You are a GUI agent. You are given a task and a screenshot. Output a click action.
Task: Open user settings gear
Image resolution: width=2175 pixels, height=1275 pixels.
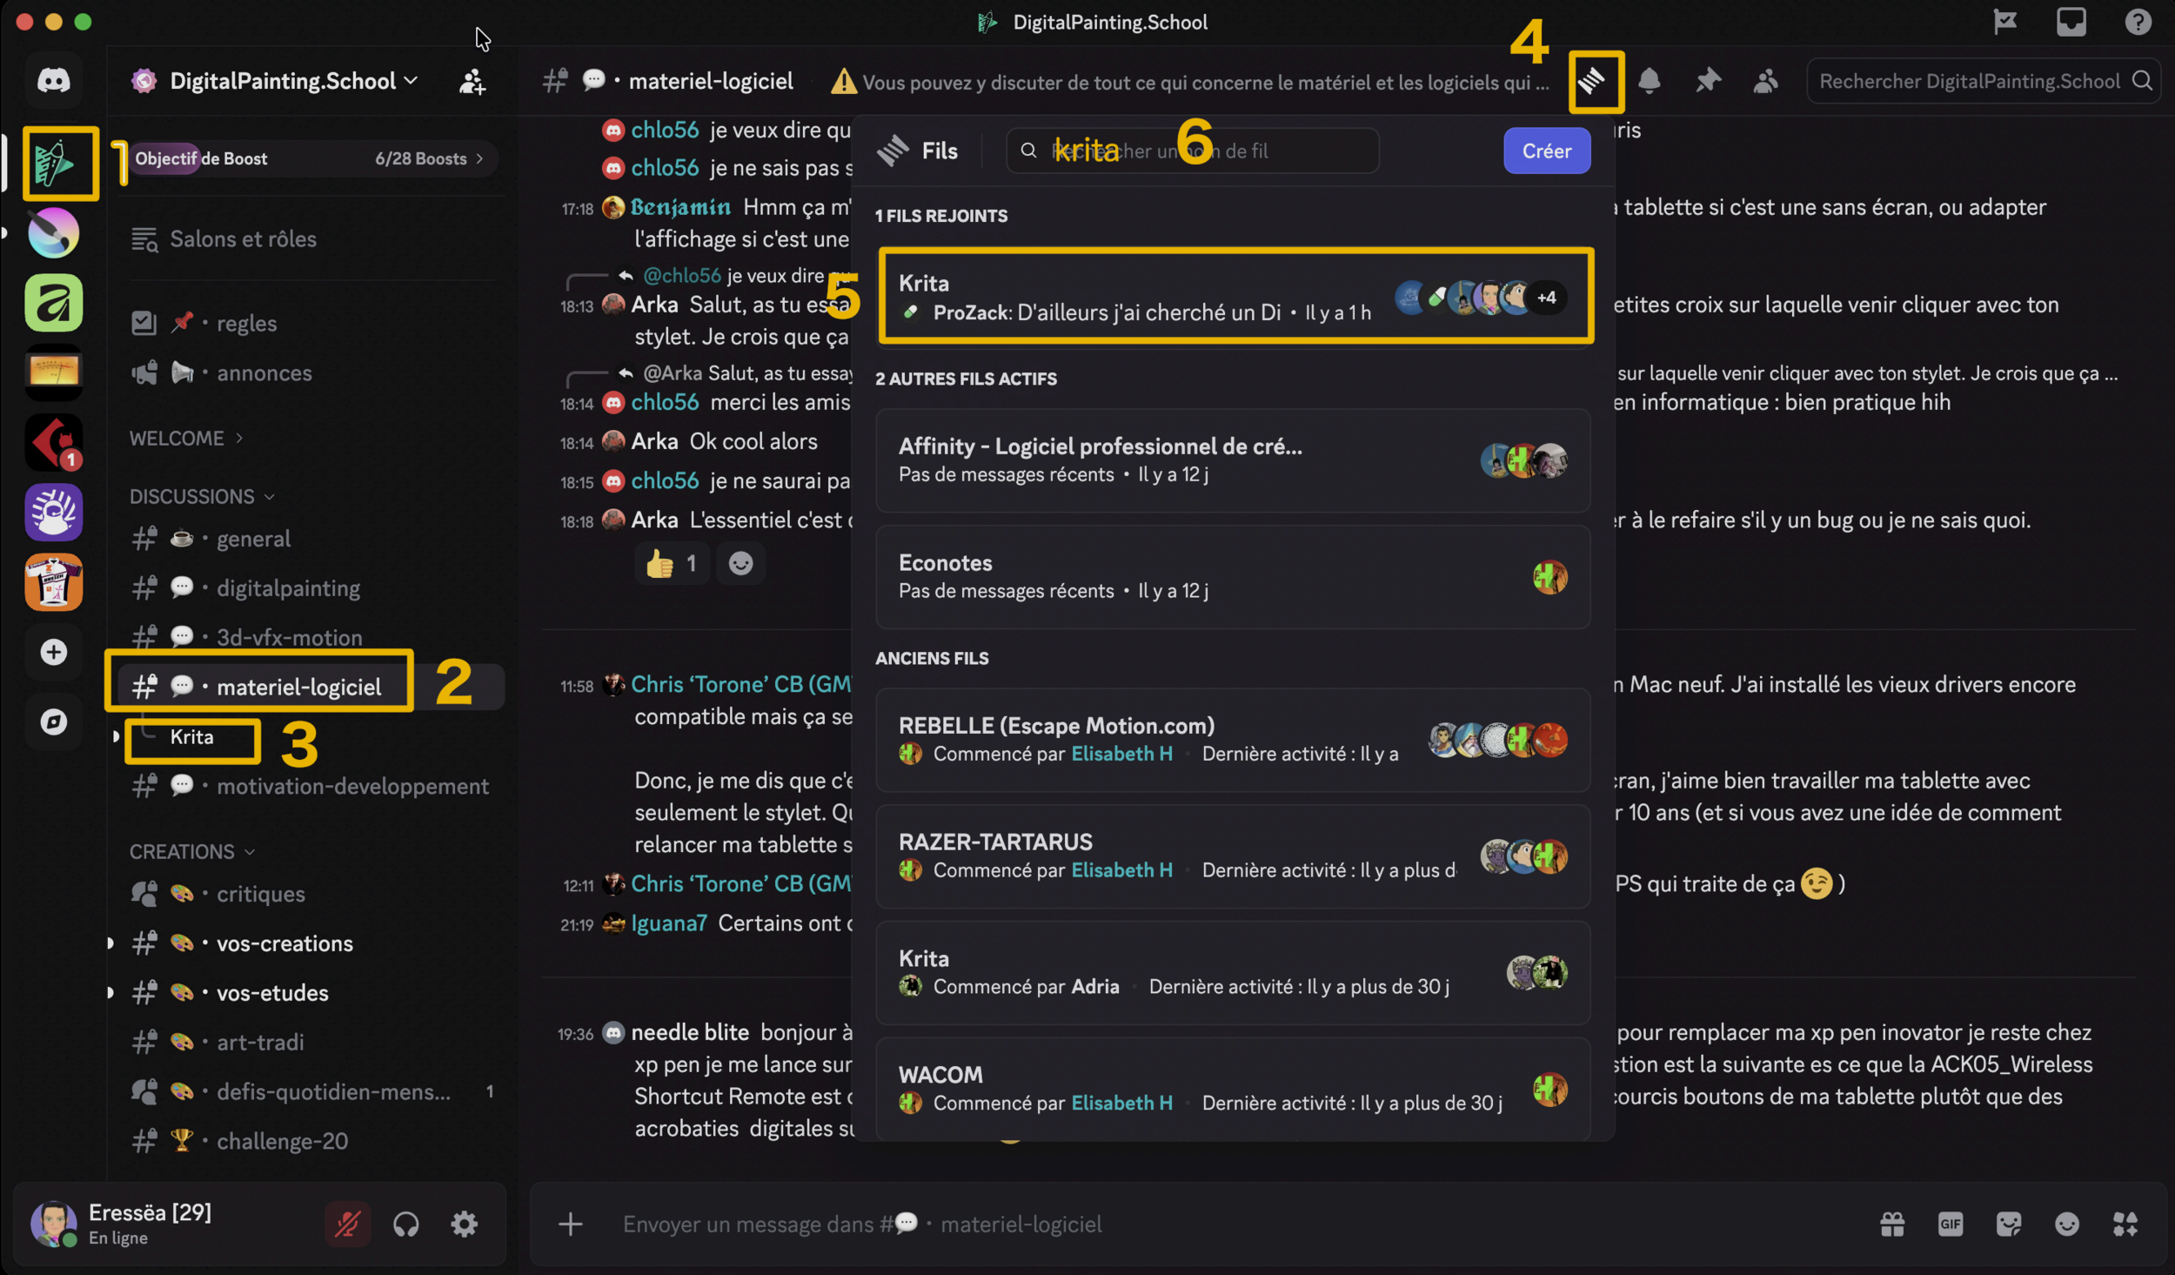click(x=464, y=1225)
